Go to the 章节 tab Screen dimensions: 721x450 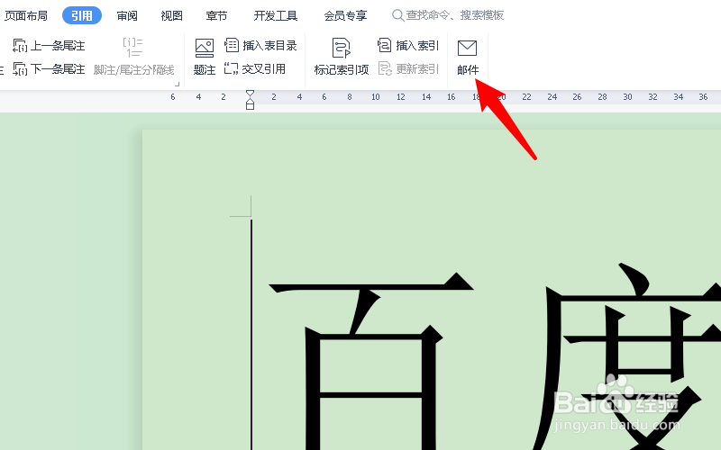coord(216,15)
